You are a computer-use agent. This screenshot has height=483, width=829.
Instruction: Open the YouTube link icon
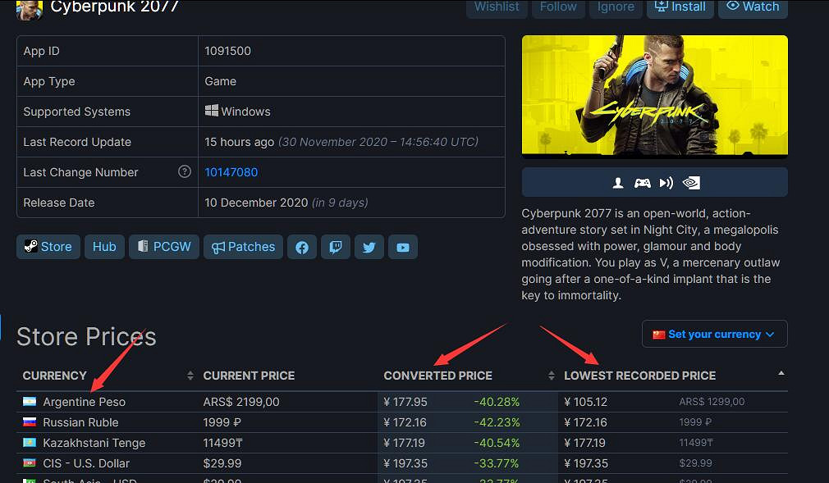[402, 247]
